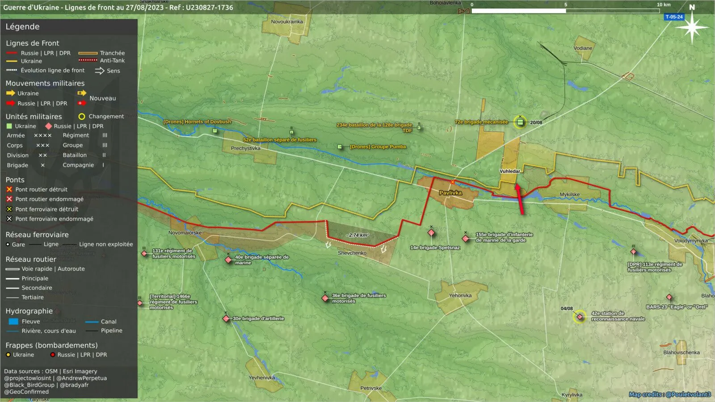This screenshot has width=715, height=402.
Task: Click the green Ukraine unit square in legend
Action: (9, 126)
